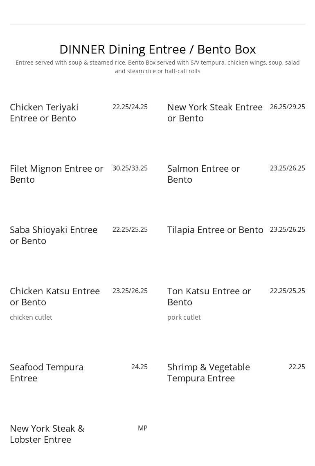Select Chicken Teriyaki Entree or Bento
This screenshot has height=466, width=315.
44,112
